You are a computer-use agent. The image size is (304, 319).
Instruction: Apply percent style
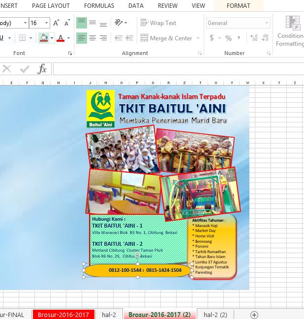coord(228,38)
